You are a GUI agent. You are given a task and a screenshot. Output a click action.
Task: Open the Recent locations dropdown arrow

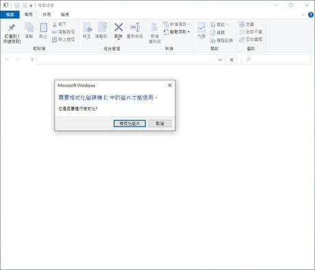pos(25,60)
